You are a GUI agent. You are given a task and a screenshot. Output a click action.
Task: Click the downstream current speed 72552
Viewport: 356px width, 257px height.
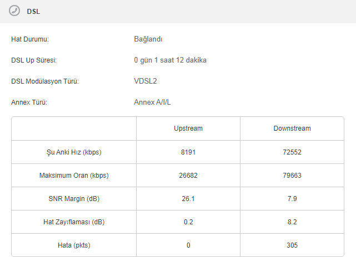point(292,152)
